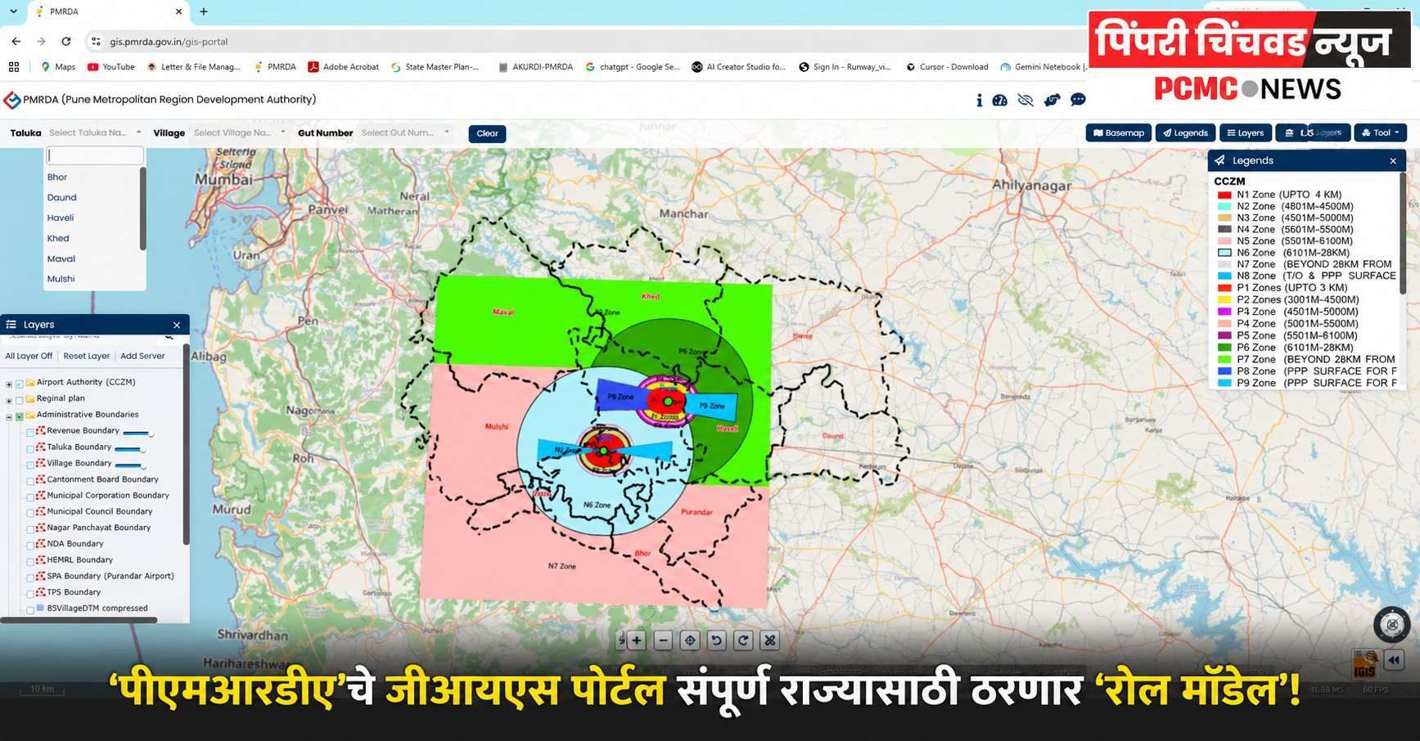
Task: Click the crossed-eye hide icon in header
Action: click(x=1026, y=100)
